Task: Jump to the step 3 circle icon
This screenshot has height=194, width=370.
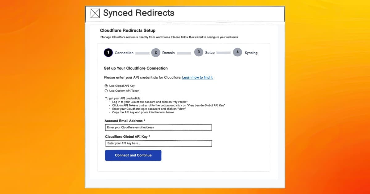Action: coord(199,52)
